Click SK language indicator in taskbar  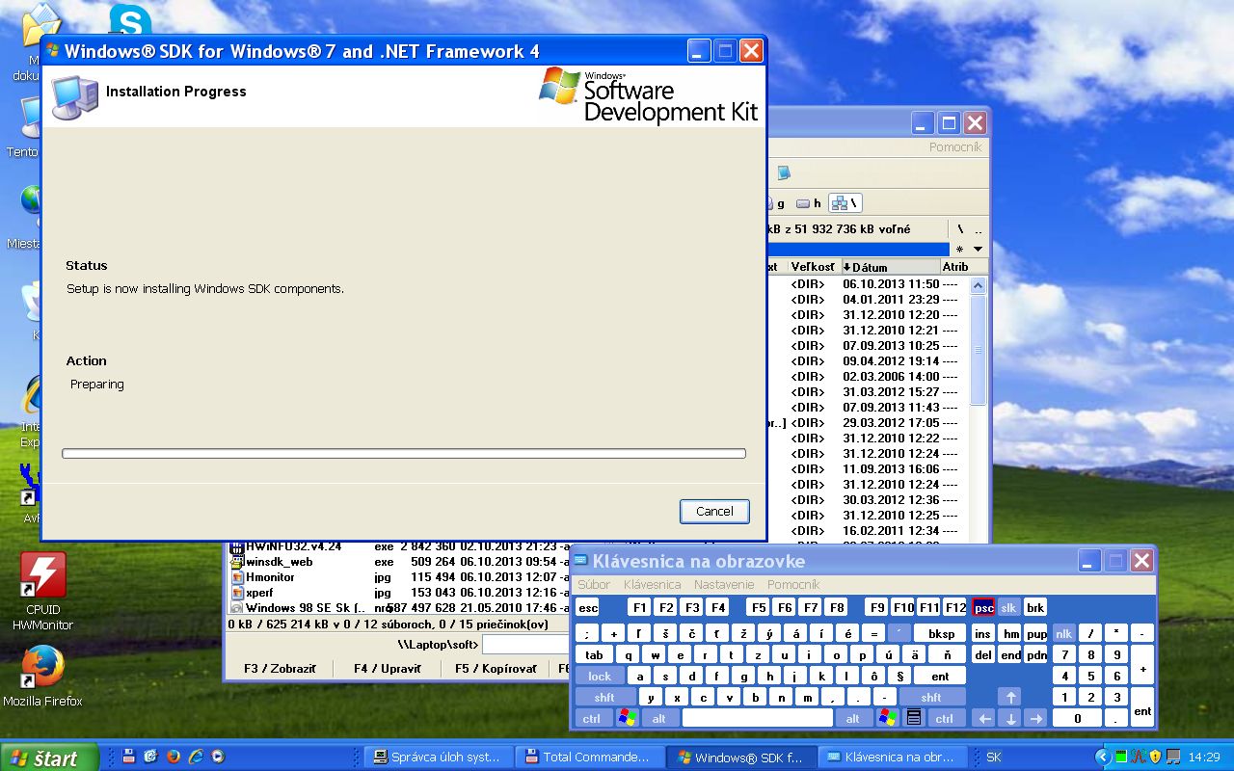pyautogui.click(x=993, y=758)
